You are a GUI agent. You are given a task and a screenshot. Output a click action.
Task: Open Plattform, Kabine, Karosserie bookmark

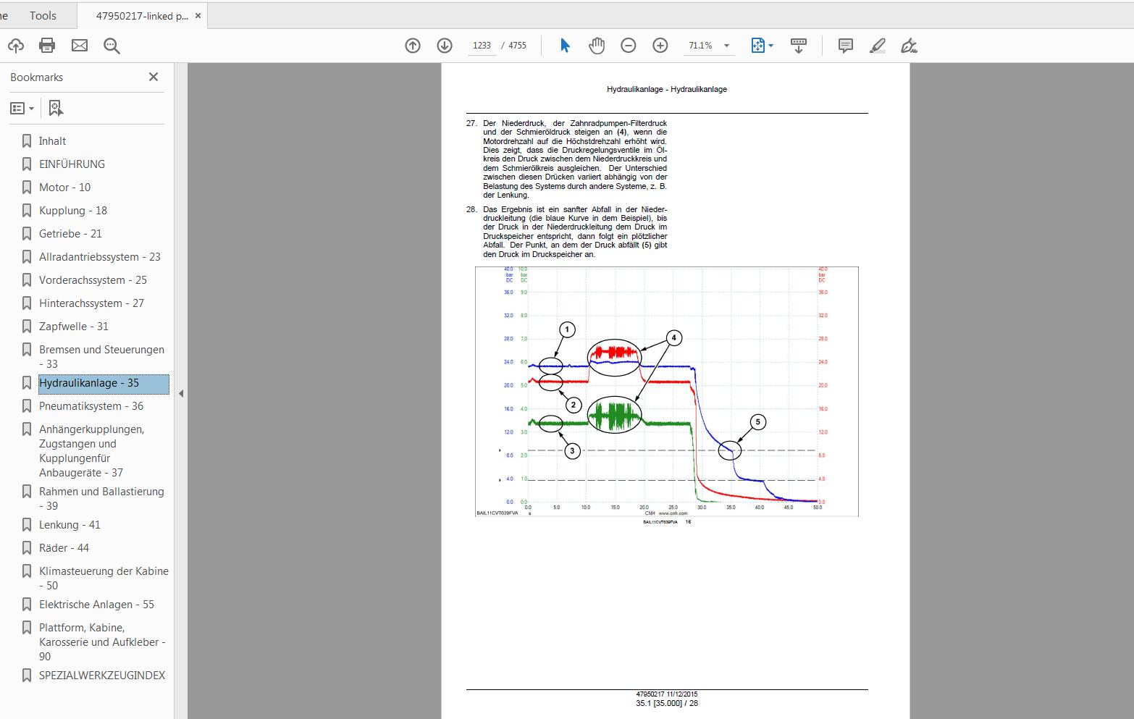tap(102, 642)
